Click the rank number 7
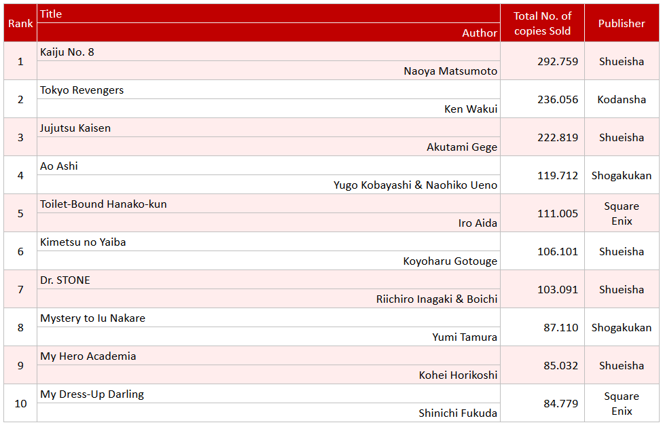 pos(20,289)
